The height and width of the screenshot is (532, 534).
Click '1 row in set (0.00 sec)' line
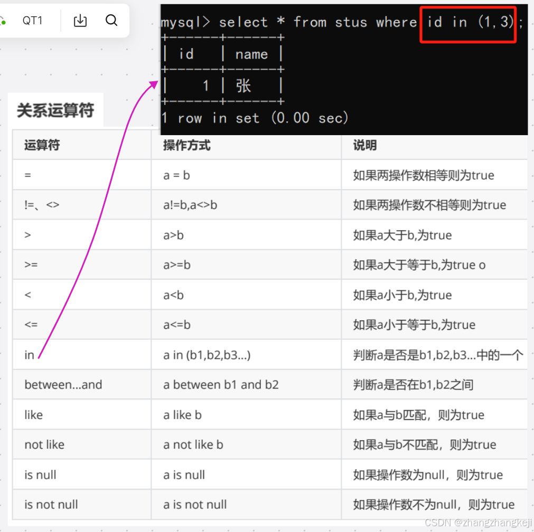click(x=255, y=118)
